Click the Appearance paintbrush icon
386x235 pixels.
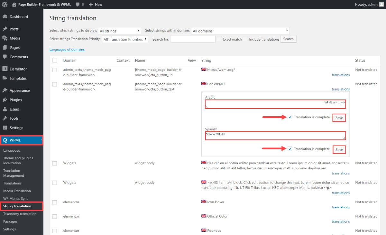click(x=5, y=90)
